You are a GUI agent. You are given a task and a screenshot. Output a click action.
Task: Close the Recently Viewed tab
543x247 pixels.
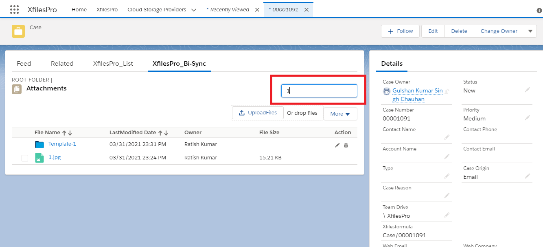pos(257,10)
